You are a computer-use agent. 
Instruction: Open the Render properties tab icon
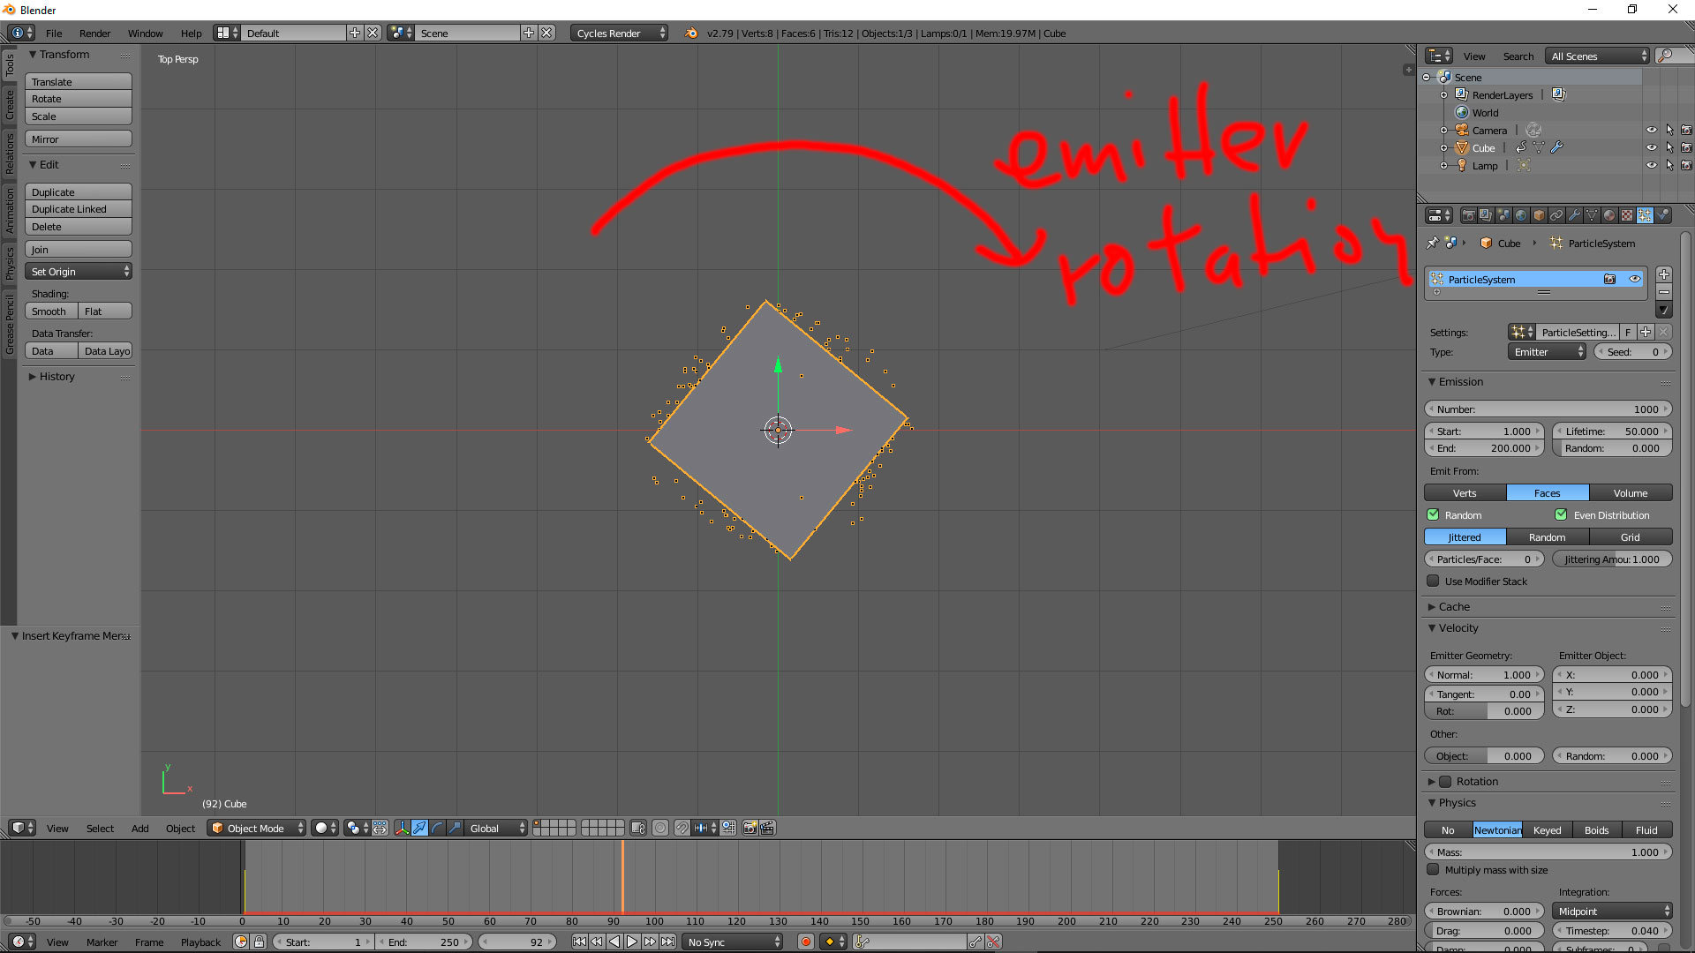coord(1469,215)
